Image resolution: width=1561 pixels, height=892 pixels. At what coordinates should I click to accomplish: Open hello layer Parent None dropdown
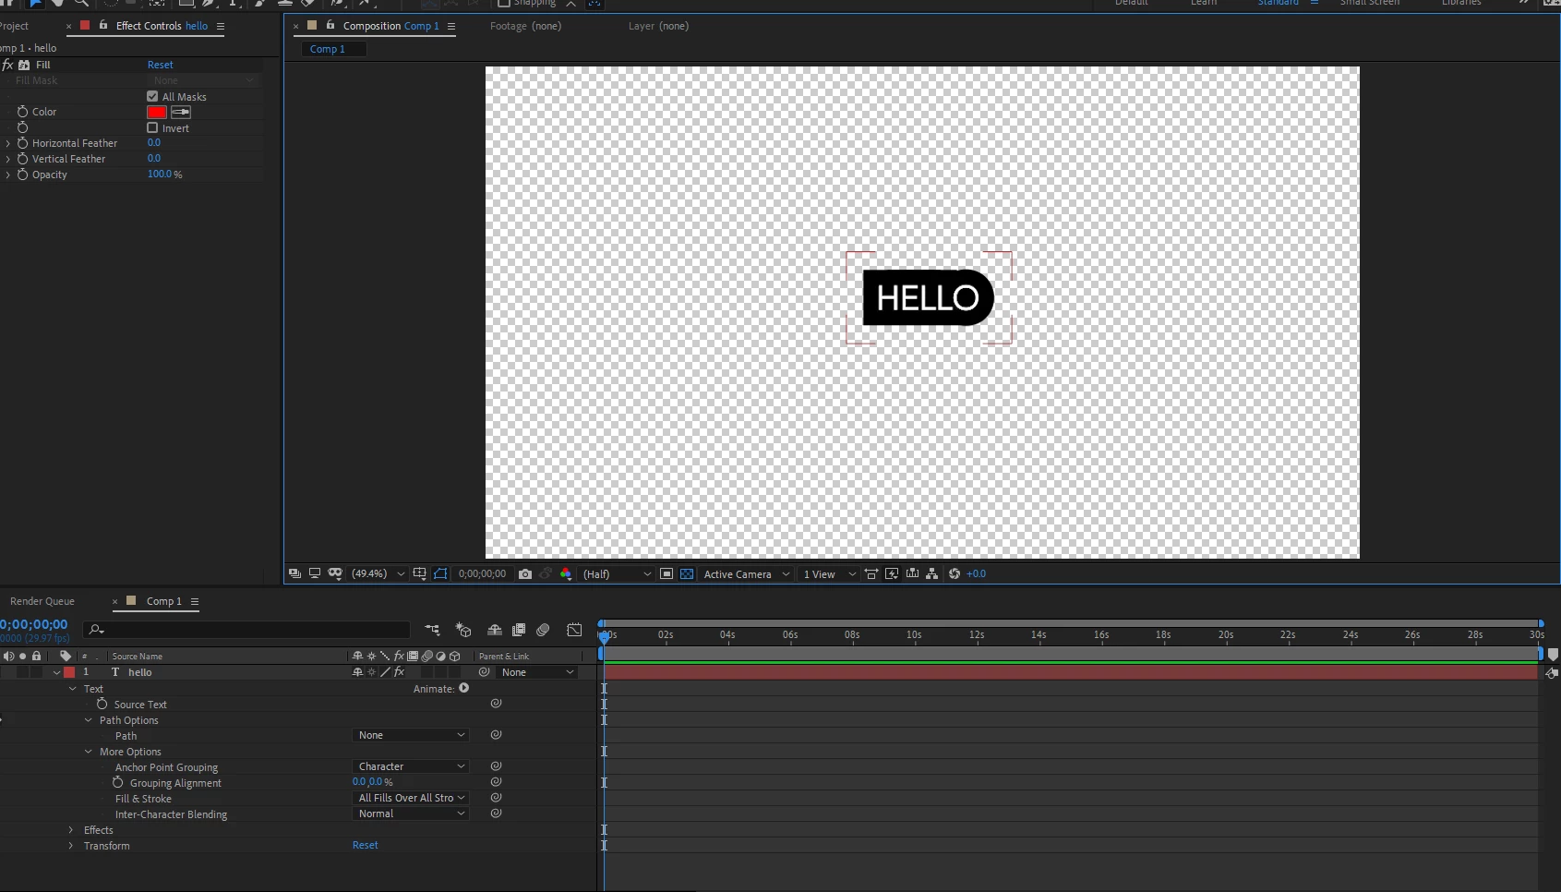click(x=537, y=672)
